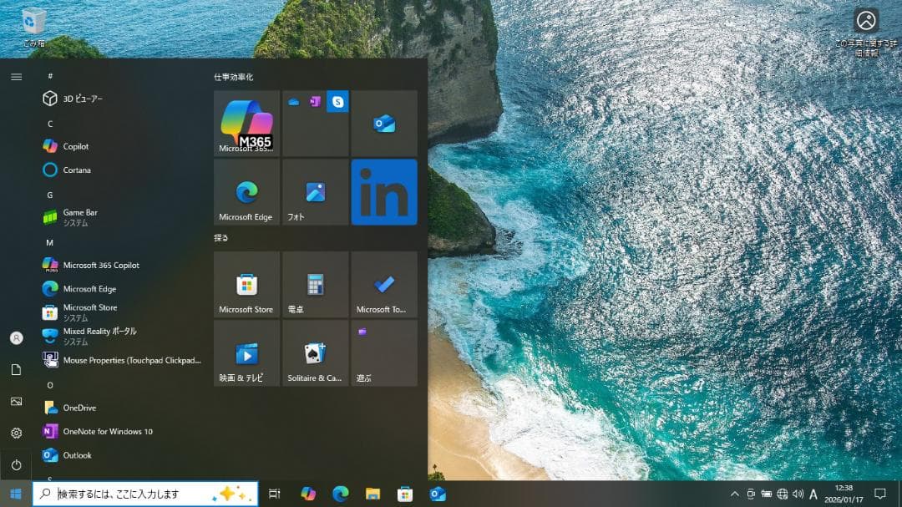Open the Microsoft Store tile
Viewport: 902px width, 507px height.
click(246, 285)
